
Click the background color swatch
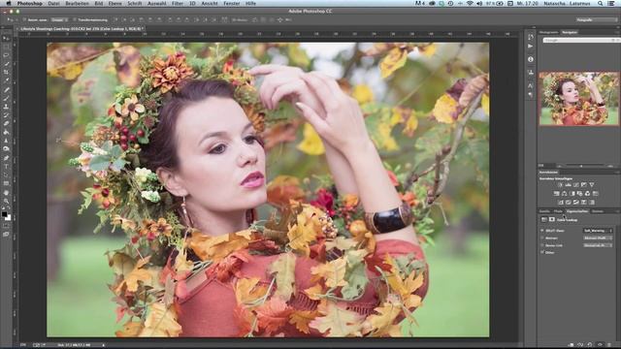click(x=8, y=217)
